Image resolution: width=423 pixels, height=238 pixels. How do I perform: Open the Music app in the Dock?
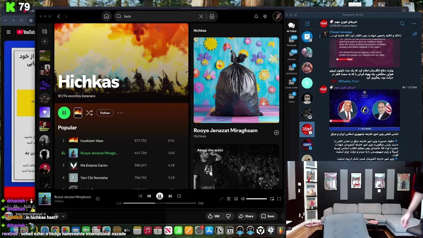pos(147,230)
